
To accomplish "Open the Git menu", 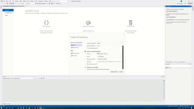I will click(13, 1).
